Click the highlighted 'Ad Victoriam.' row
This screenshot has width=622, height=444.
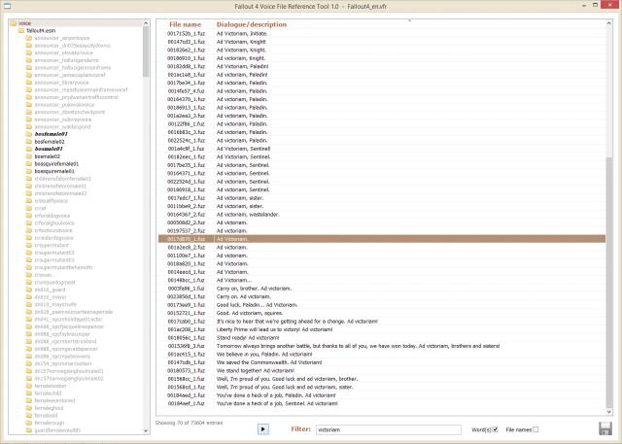382,239
